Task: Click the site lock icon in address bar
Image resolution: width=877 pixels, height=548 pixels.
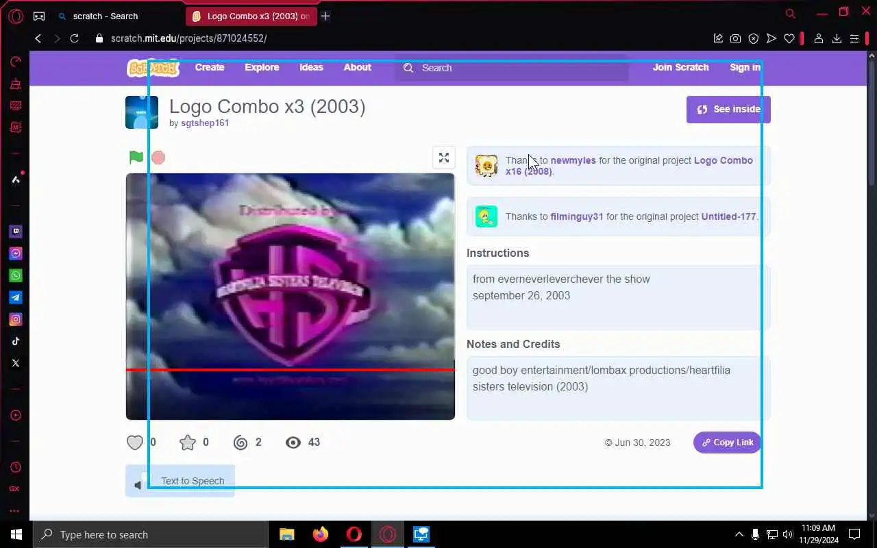Action: point(99,38)
